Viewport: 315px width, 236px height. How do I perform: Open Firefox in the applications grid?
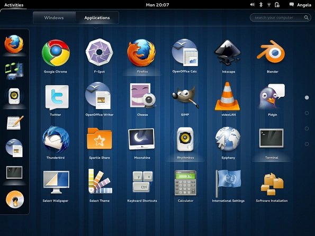(x=142, y=52)
